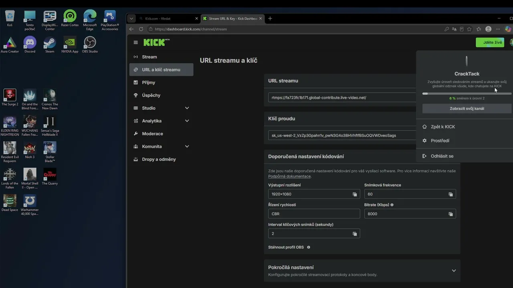
Task: Click the browser address bar URL
Action: click(191, 29)
